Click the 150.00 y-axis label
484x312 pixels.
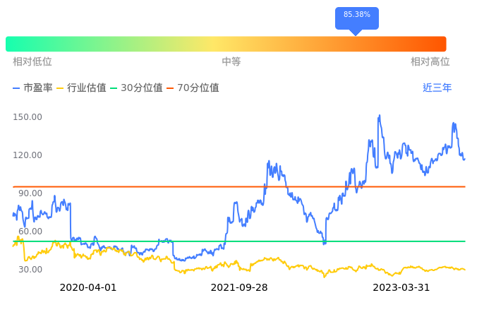pos(28,117)
